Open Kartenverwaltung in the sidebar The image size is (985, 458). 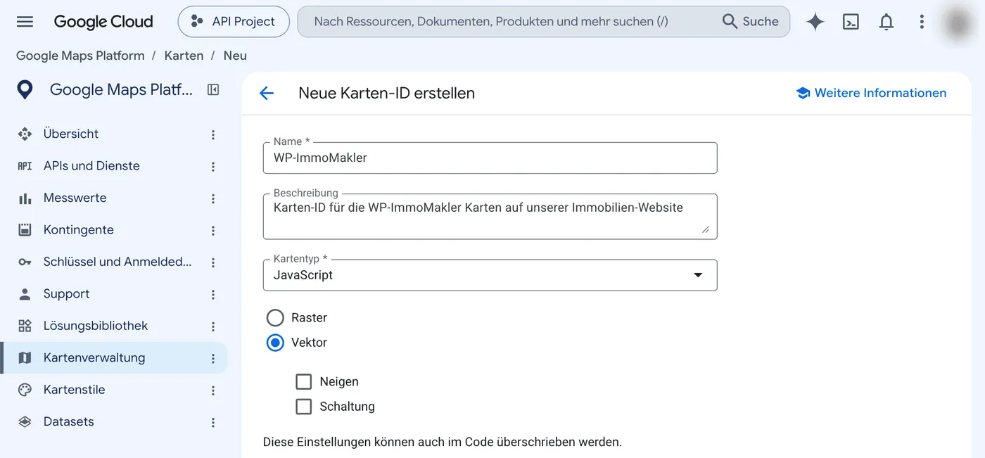pyautogui.click(x=94, y=358)
